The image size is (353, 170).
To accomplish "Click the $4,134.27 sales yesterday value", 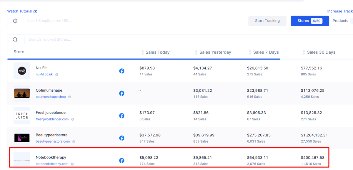I will (x=203, y=68).
